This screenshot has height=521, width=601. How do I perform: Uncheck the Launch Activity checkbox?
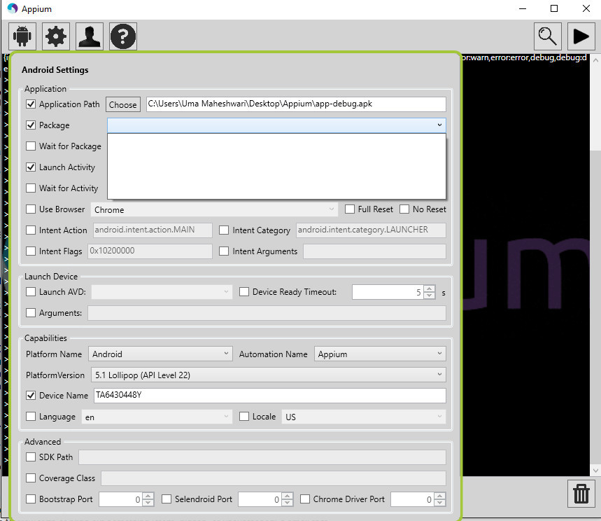(31, 167)
